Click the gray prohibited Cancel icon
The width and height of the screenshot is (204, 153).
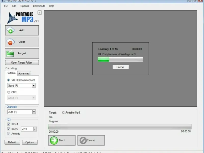(83, 141)
